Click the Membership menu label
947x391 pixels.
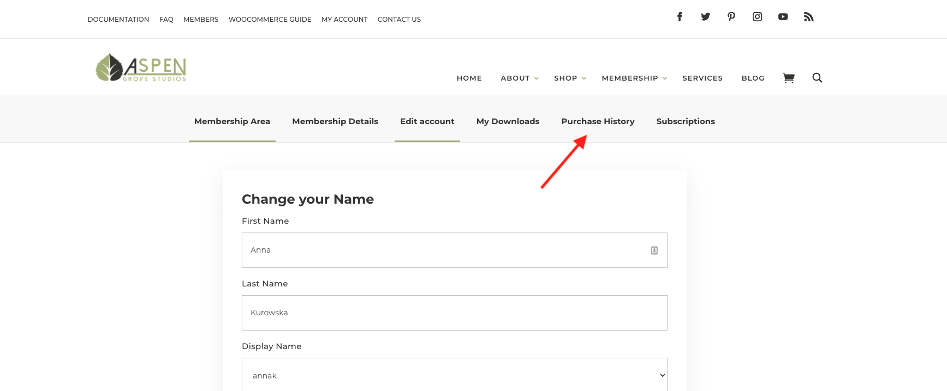click(x=630, y=78)
